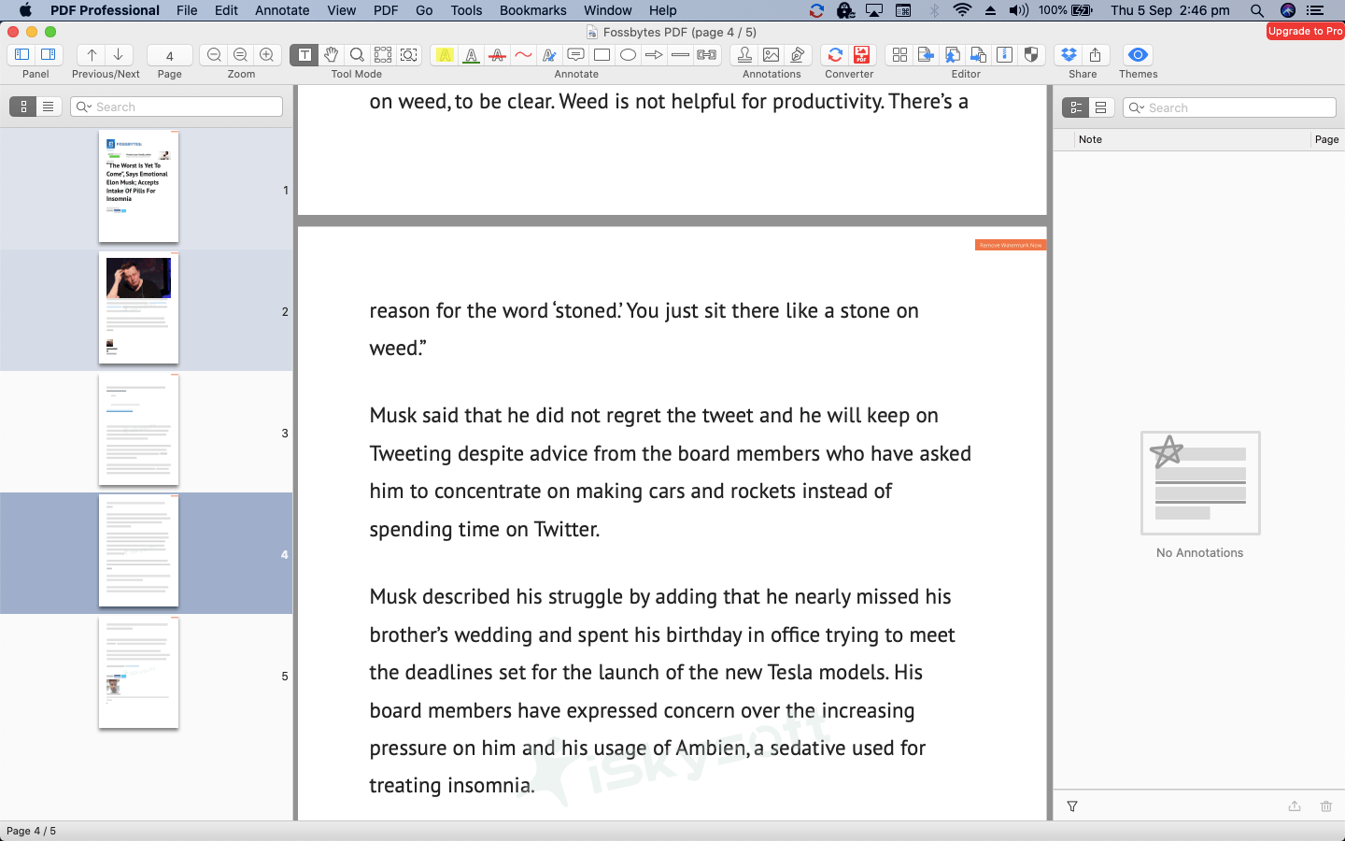Switch the Note panel to compact view

coord(1101,107)
